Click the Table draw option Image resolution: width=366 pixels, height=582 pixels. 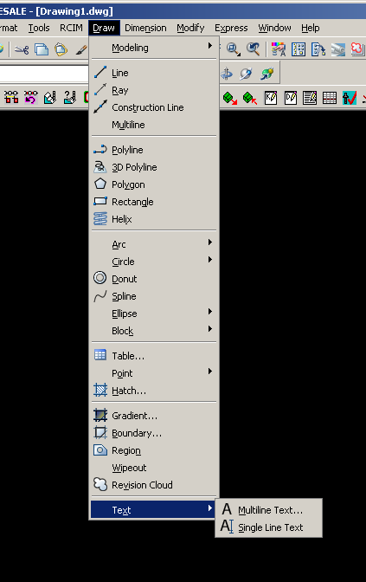[x=153, y=356]
